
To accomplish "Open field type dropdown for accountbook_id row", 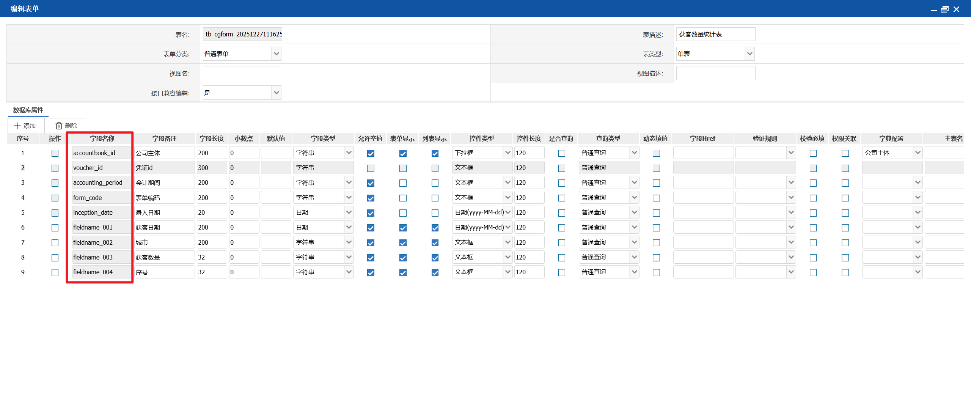I will point(349,153).
